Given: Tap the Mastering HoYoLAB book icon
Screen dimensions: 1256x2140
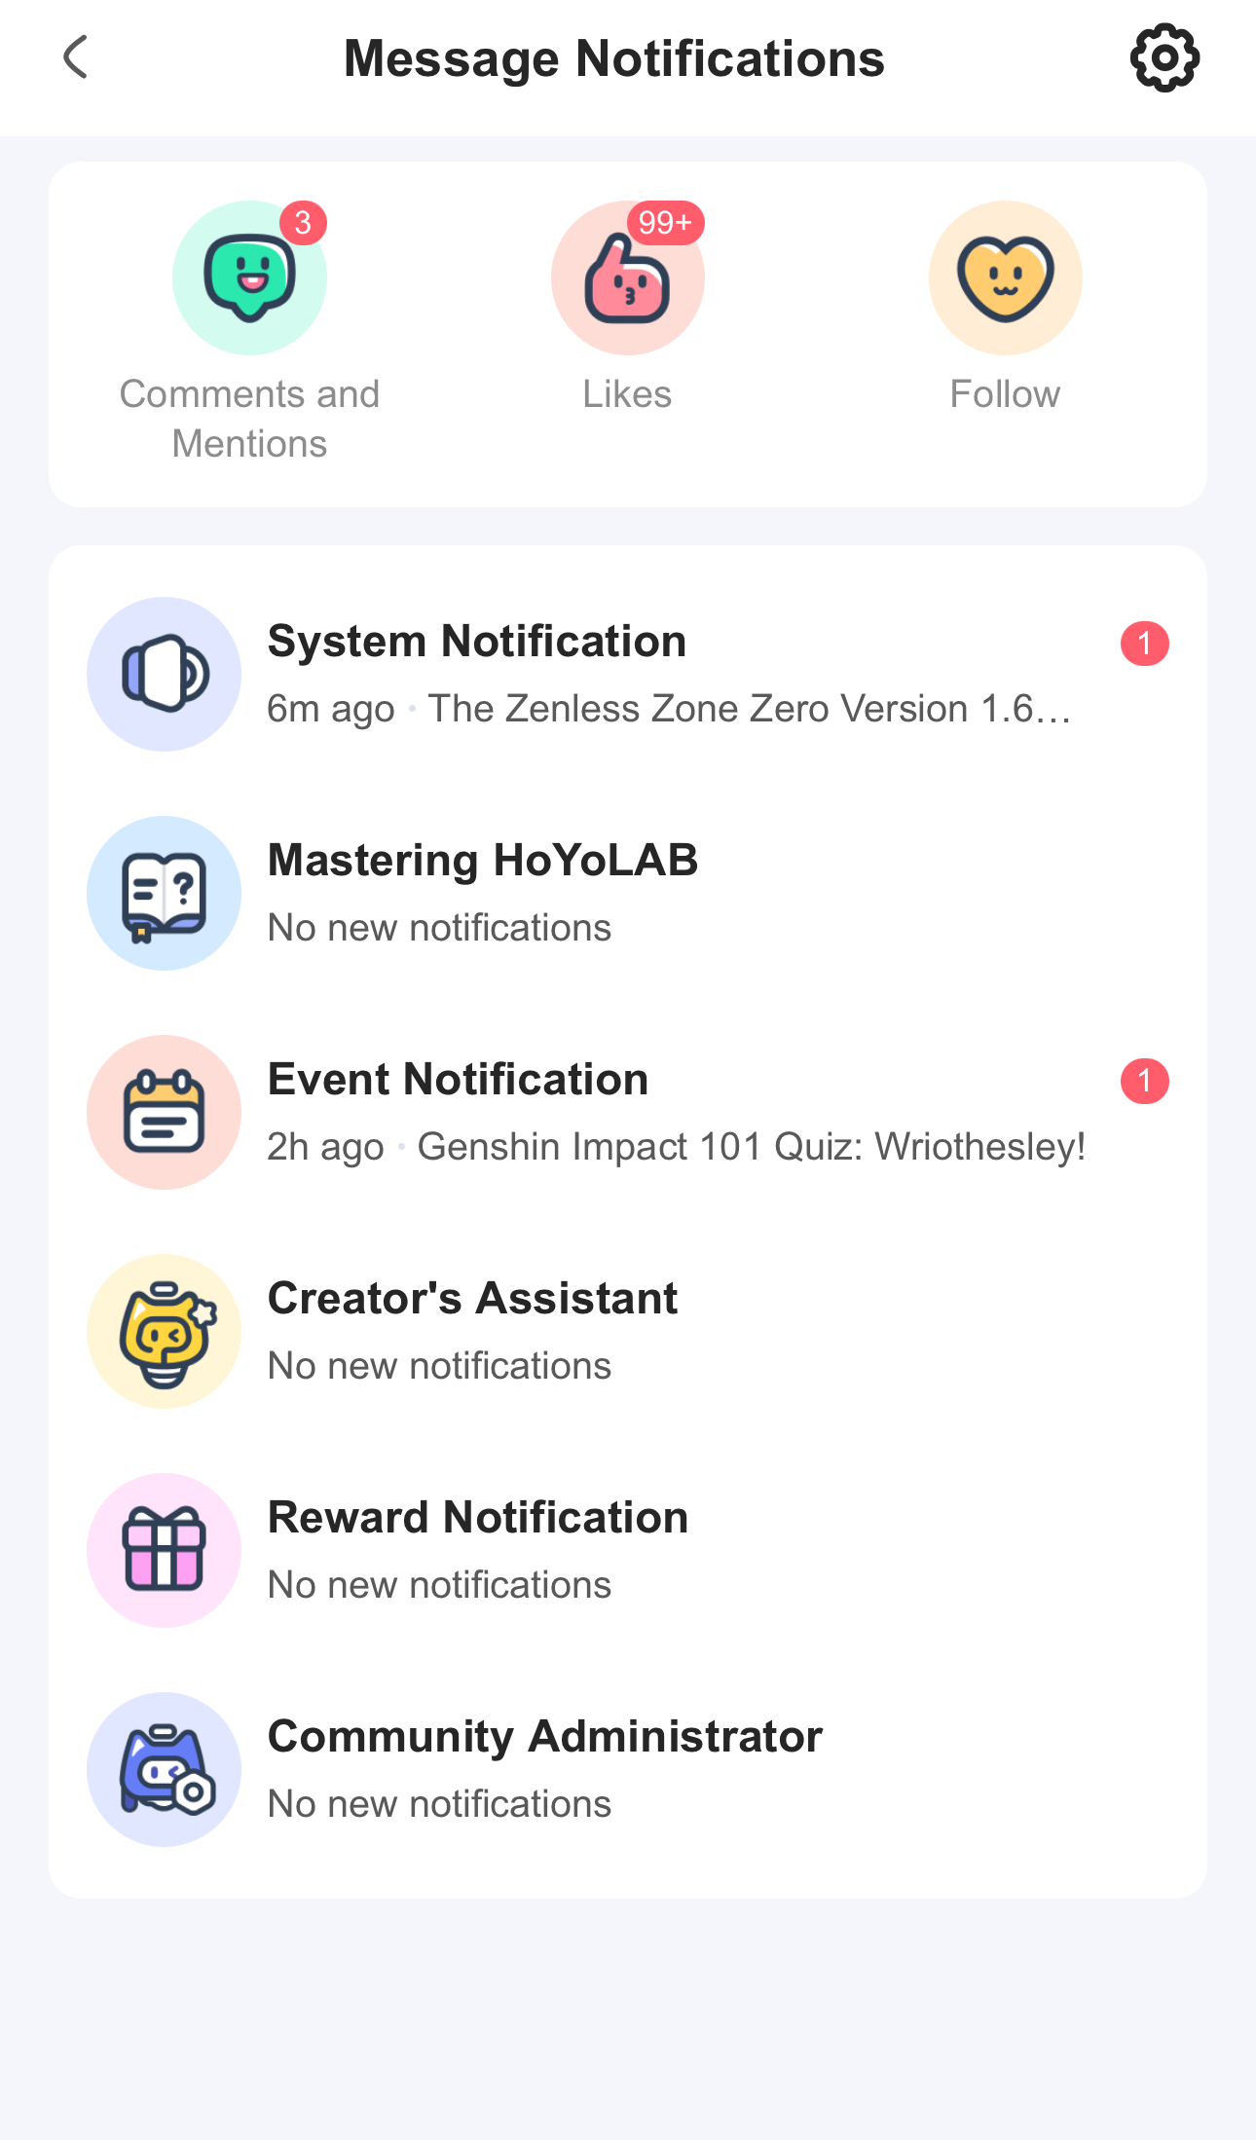Looking at the screenshot, I should tap(164, 893).
